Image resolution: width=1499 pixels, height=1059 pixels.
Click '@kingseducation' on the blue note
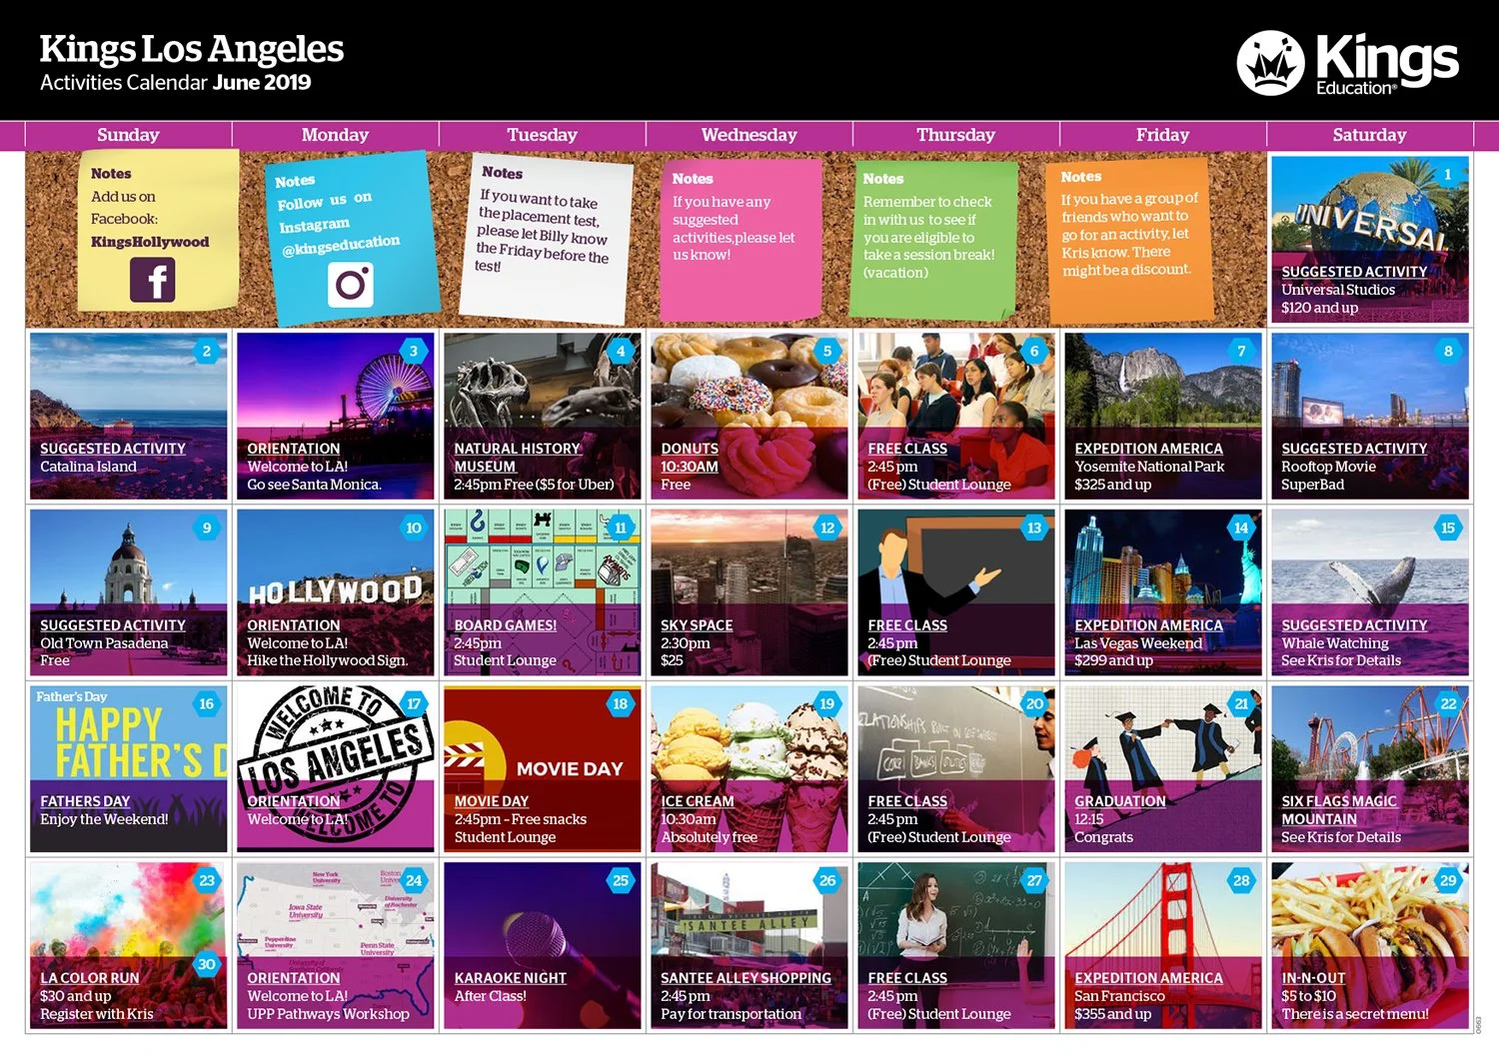(x=341, y=245)
